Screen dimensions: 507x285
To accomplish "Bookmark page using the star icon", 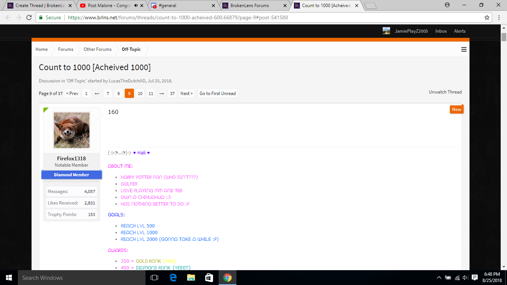I will pyautogui.click(x=487, y=17).
